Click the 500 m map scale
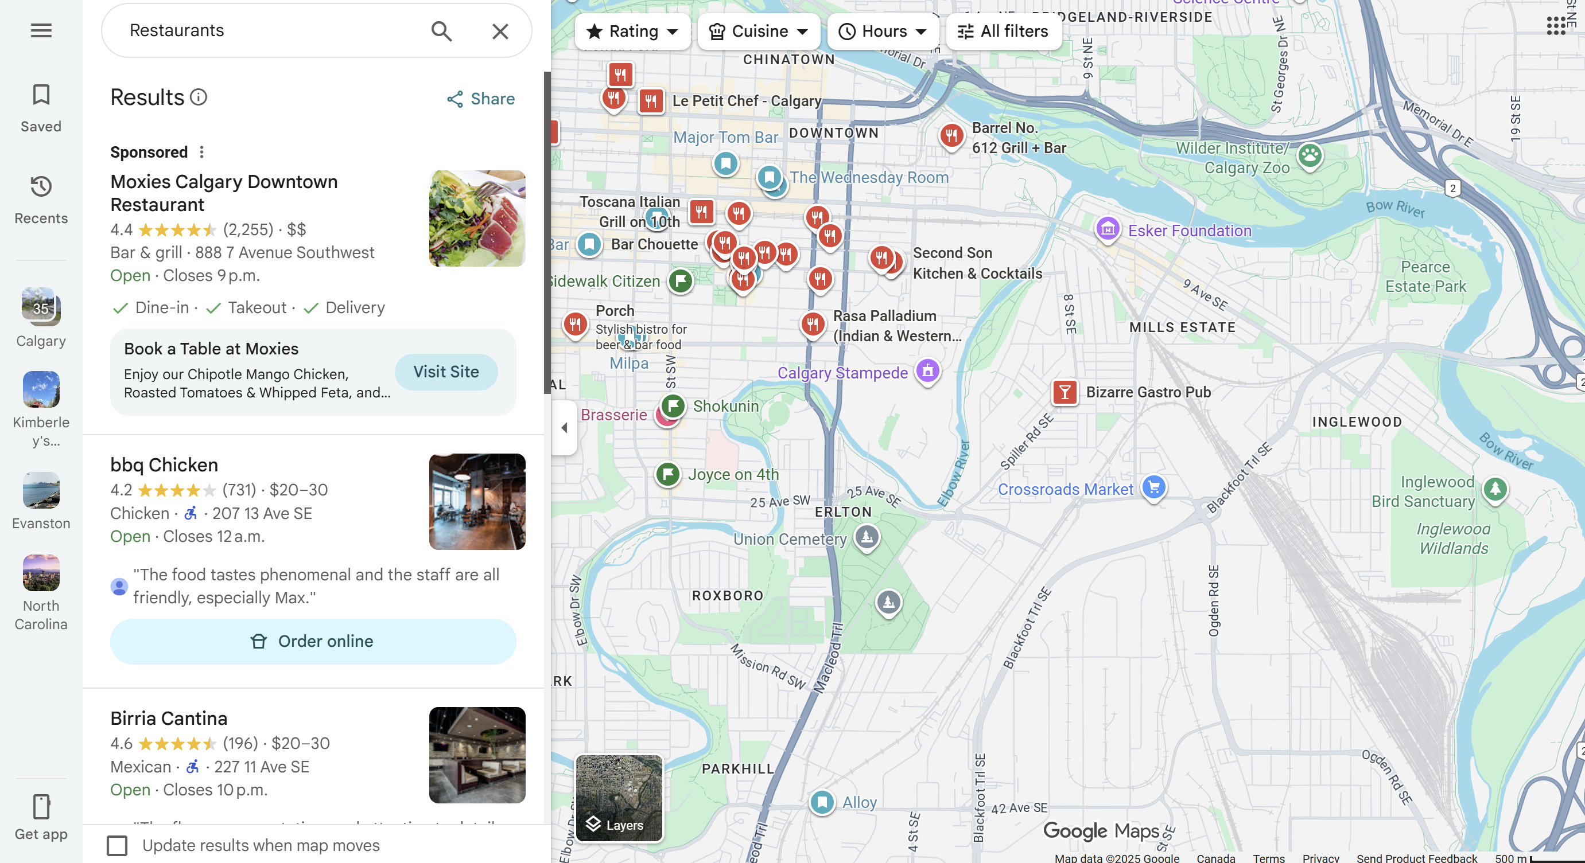1585x863 pixels. (1540, 857)
